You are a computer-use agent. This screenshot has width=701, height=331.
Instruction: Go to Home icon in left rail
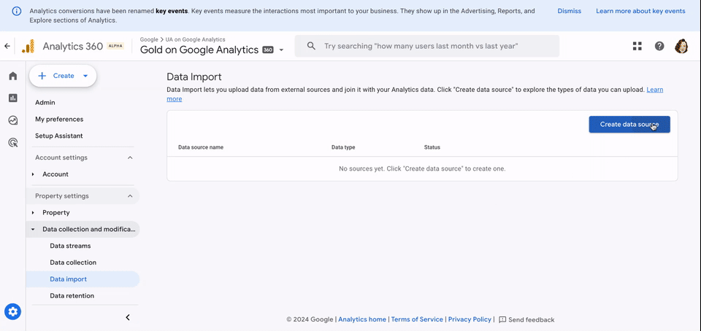[x=13, y=76]
